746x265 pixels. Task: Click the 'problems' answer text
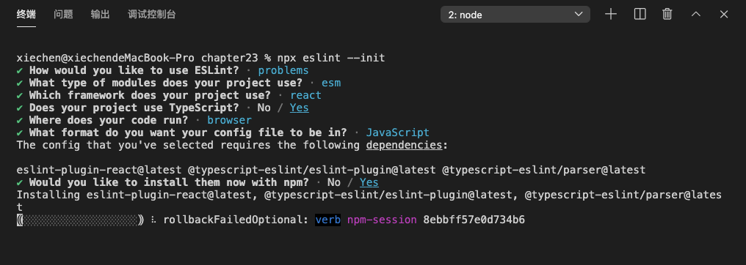283,70
